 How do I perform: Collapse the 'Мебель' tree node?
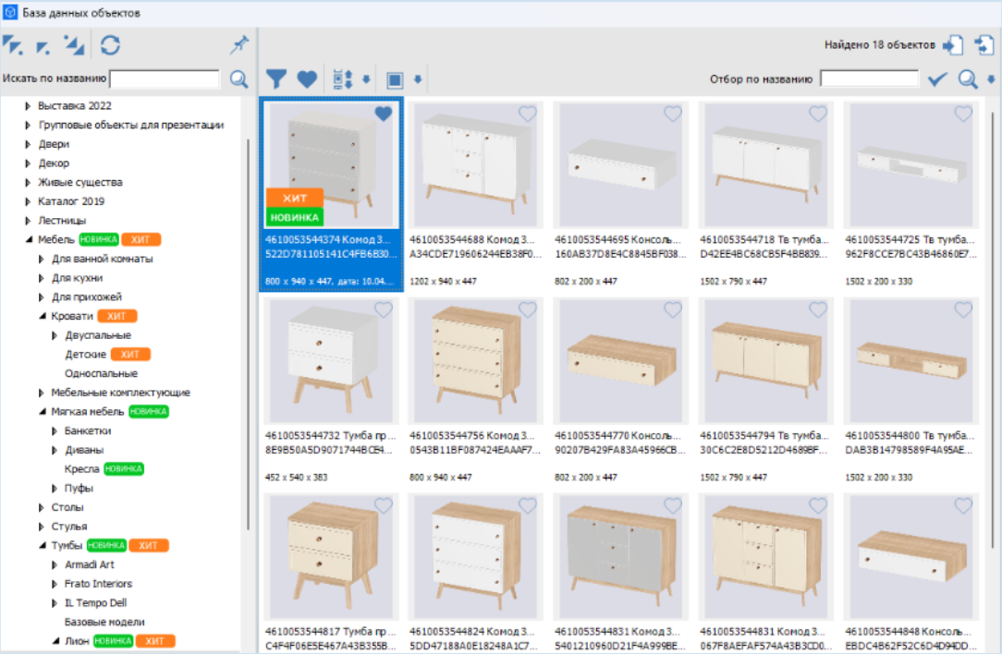click(29, 239)
